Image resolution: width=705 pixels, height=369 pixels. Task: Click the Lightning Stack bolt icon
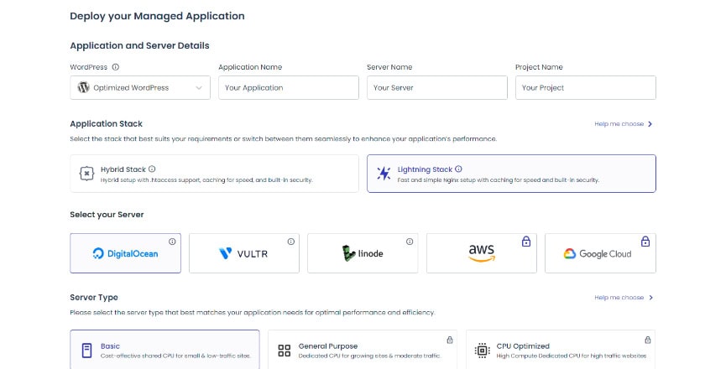pyautogui.click(x=384, y=174)
